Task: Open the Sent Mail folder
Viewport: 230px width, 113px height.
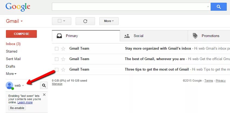Action: point(13,59)
